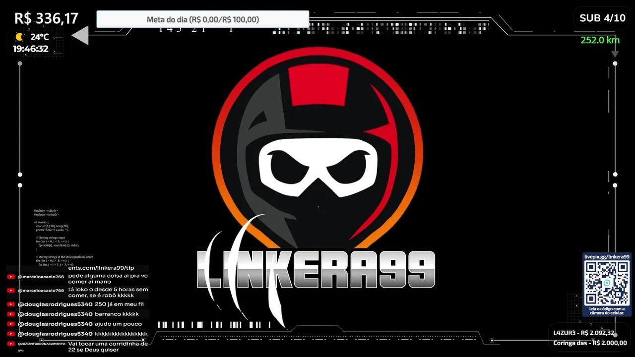The image size is (635, 357).
Task: Click the "Meta do dia" goal progress bar
Action: (x=202, y=19)
